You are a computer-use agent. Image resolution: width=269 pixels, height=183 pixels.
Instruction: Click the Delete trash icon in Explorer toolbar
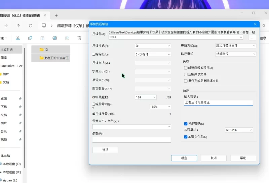pyautogui.click(x=79, y=38)
